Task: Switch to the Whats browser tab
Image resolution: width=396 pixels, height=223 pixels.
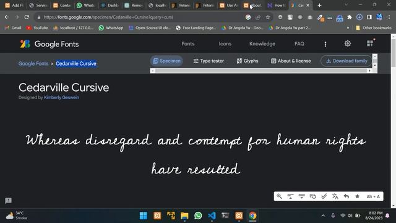Action: [x=87, y=5]
